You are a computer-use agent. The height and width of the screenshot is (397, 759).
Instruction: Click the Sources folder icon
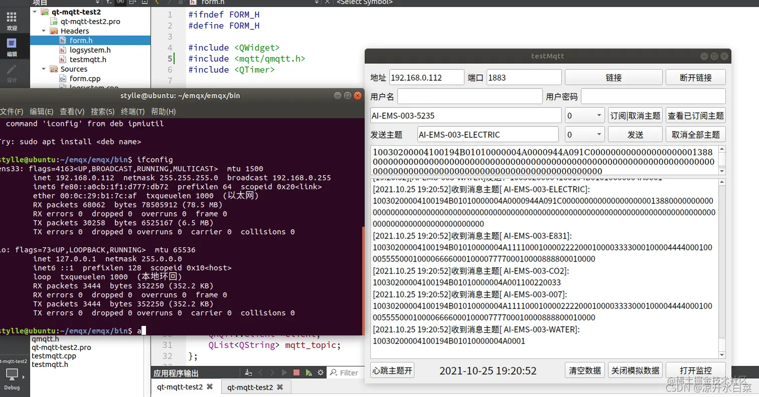click(54, 69)
